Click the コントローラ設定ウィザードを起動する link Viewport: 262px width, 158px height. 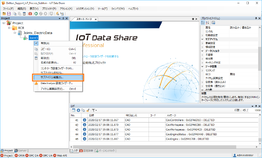tap(100, 56)
